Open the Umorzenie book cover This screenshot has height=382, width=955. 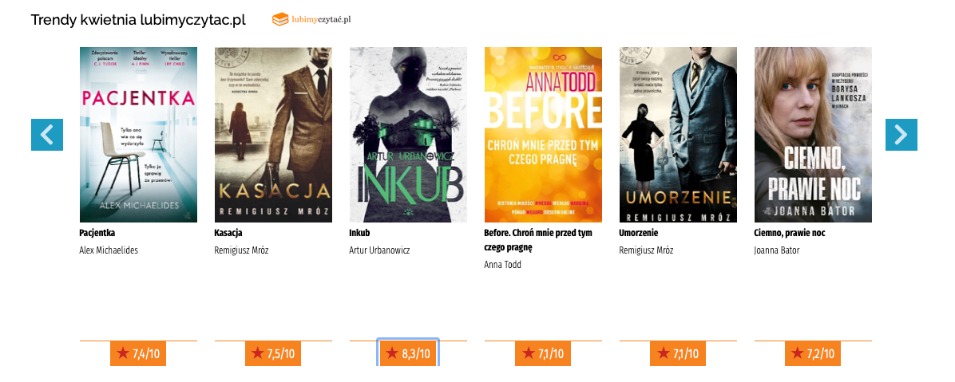(678, 135)
